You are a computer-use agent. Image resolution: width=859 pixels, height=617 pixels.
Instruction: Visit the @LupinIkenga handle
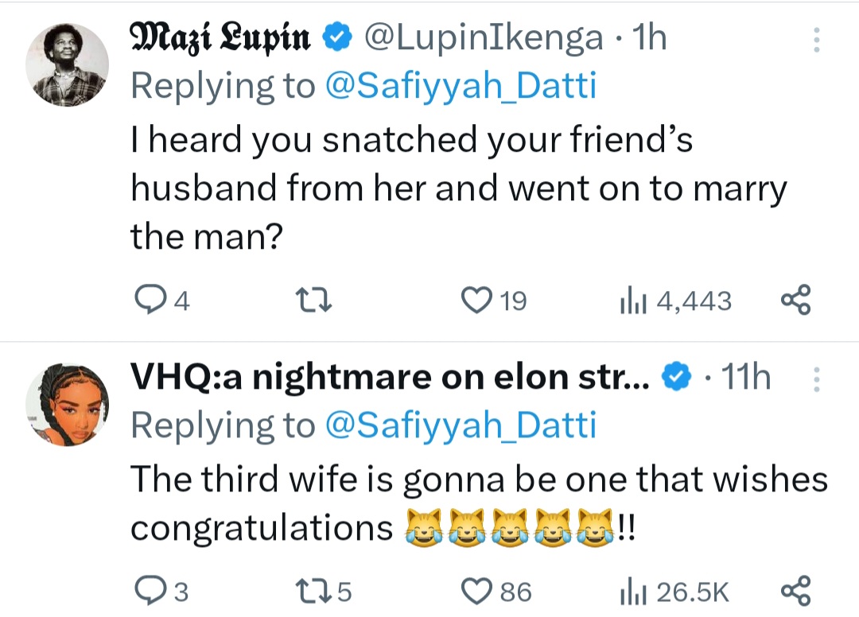coord(483,38)
